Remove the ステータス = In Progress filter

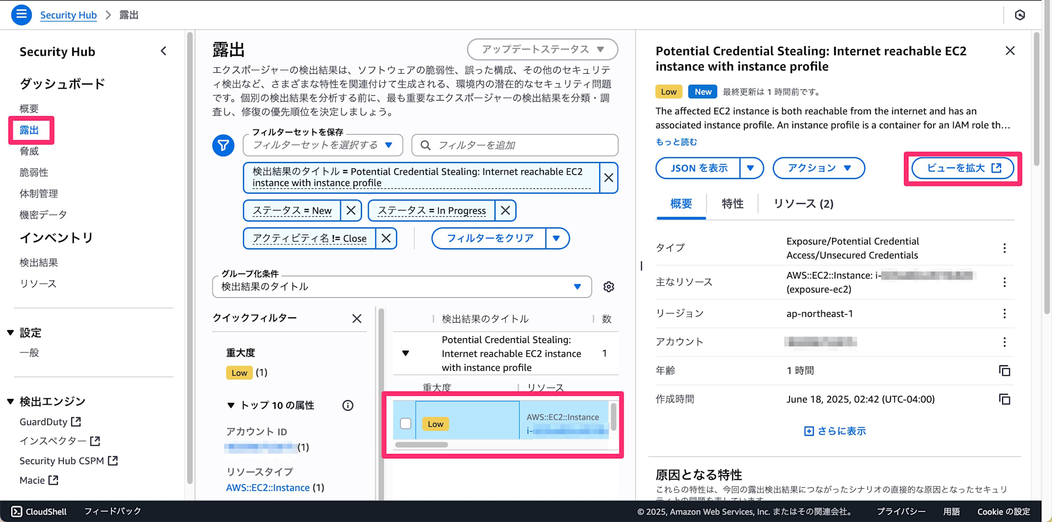pyautogui.click(x=505, y=210)
